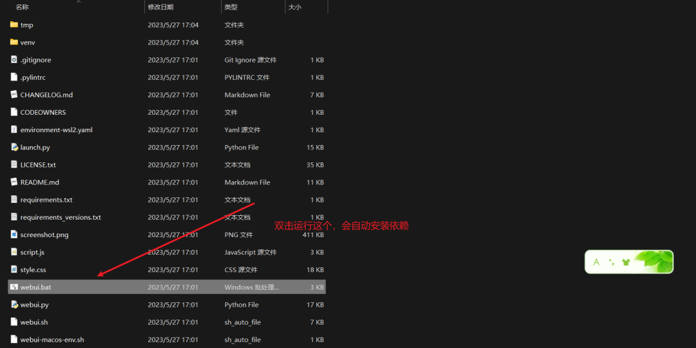Click the .gitignore file icon
The image size is (696, 348).
point(14,60)
